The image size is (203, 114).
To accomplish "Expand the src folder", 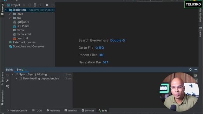I will tap(10, 18).
